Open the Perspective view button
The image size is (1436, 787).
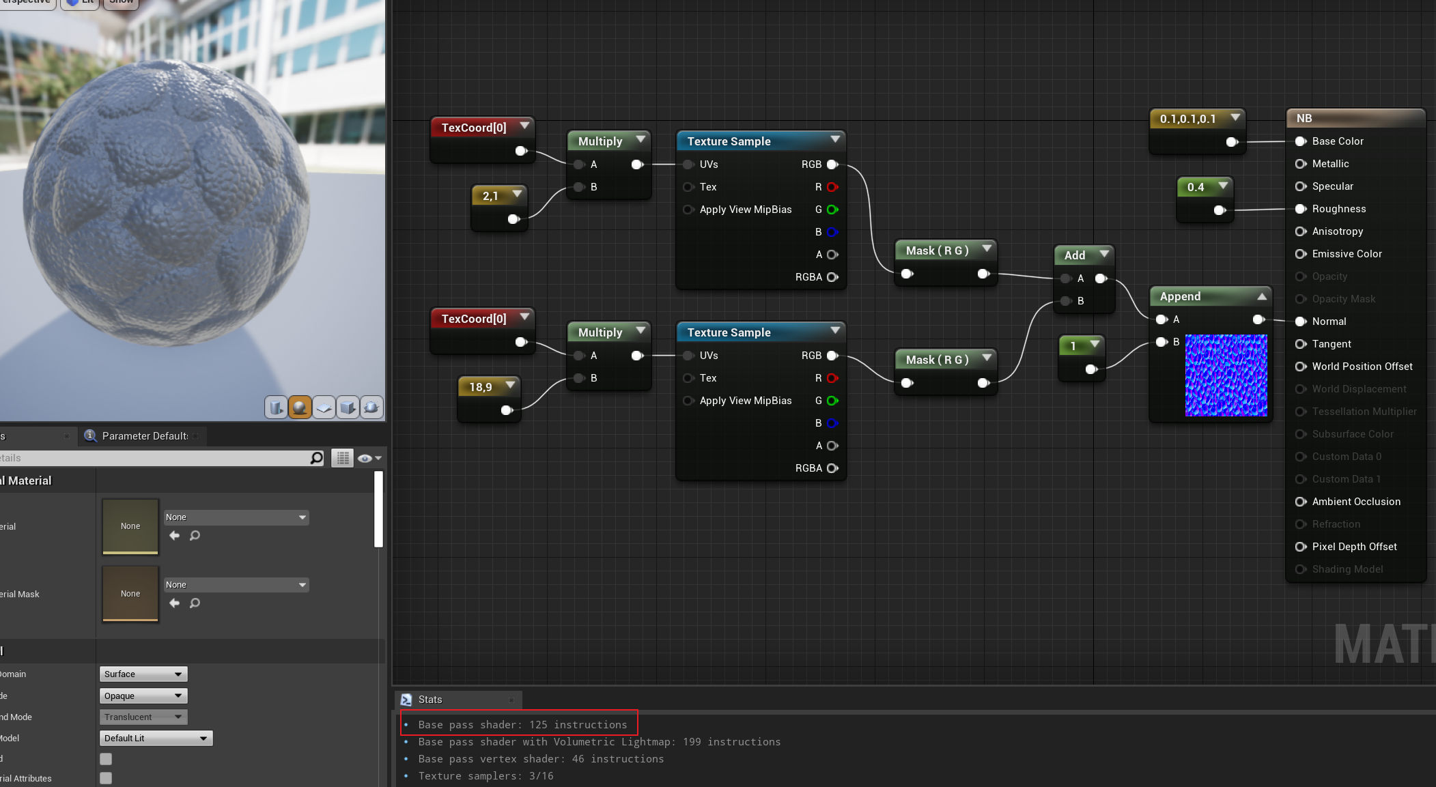tap(27, 2)
